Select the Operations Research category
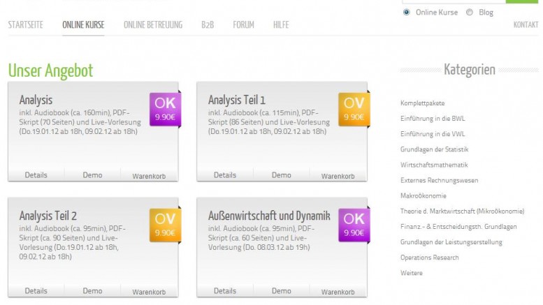The width and height of the screenshot is (543, 305). point(429,258)
